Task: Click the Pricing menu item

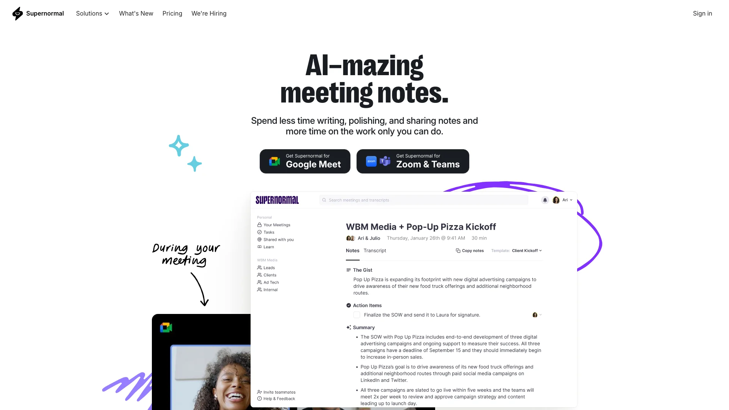Action: pyautogui.click(x=172, y=14)
